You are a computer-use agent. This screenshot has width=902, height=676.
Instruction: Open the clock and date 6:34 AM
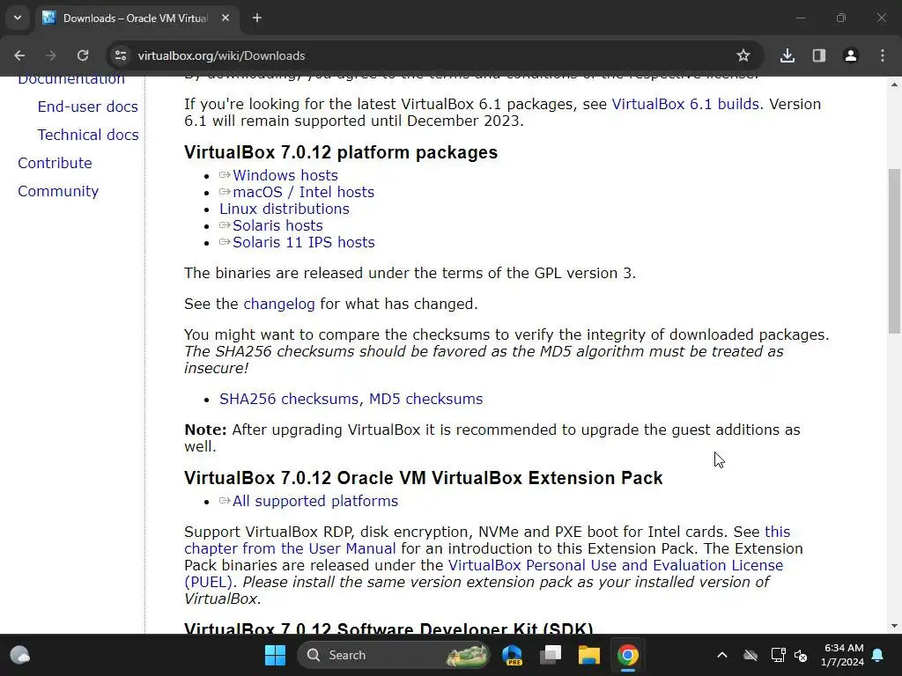[x=843, y=655]
